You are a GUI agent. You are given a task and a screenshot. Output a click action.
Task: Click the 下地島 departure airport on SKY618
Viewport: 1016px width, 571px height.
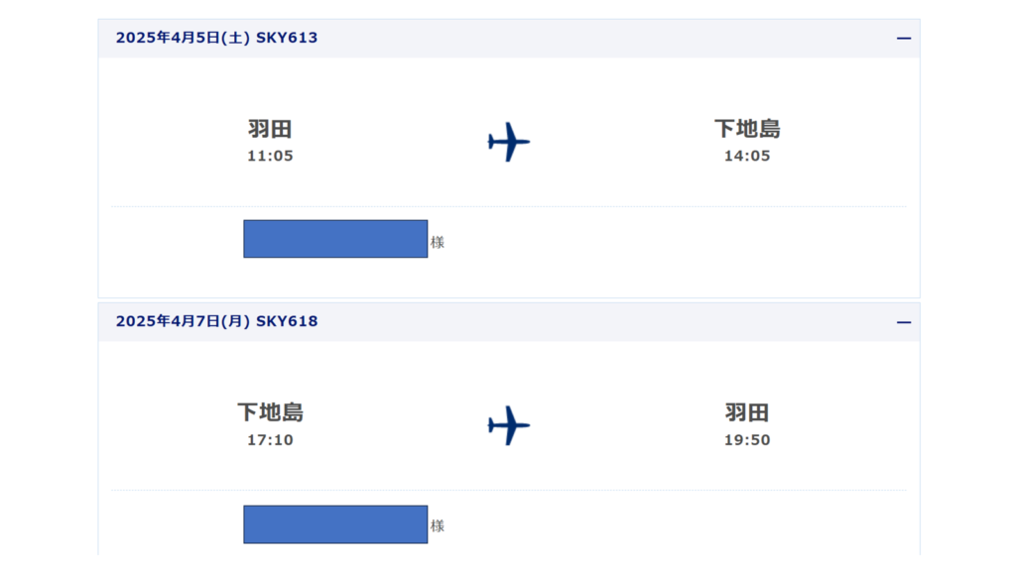(x=270, y=411)
